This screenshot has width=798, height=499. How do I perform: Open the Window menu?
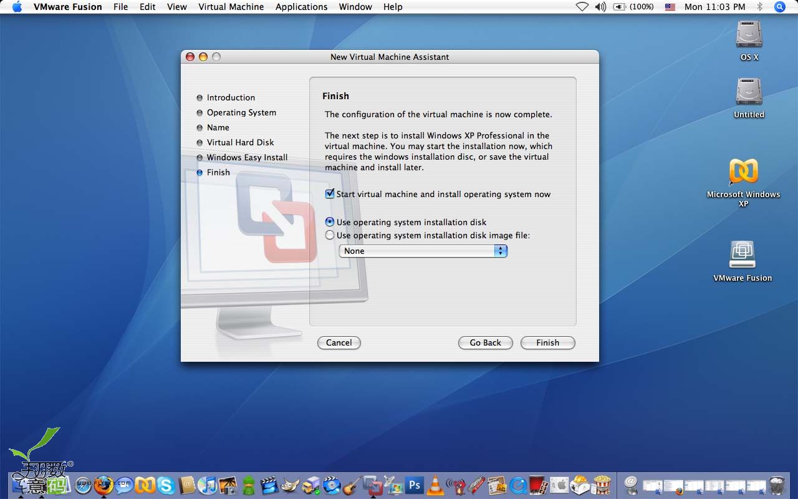(x=355, y=7)
